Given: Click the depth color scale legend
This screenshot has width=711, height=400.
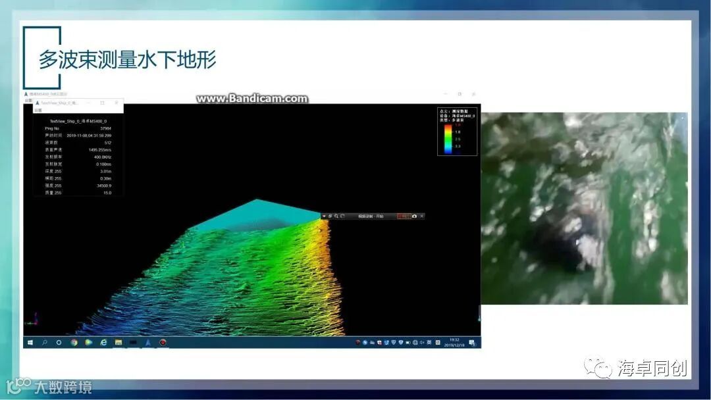Looking at the screenshot, I should [x=450, y=138].
